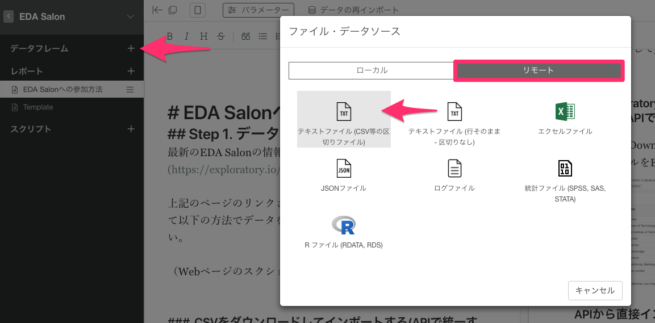
Task: Toggle the mobile device preview button
Action: (198, 10)
